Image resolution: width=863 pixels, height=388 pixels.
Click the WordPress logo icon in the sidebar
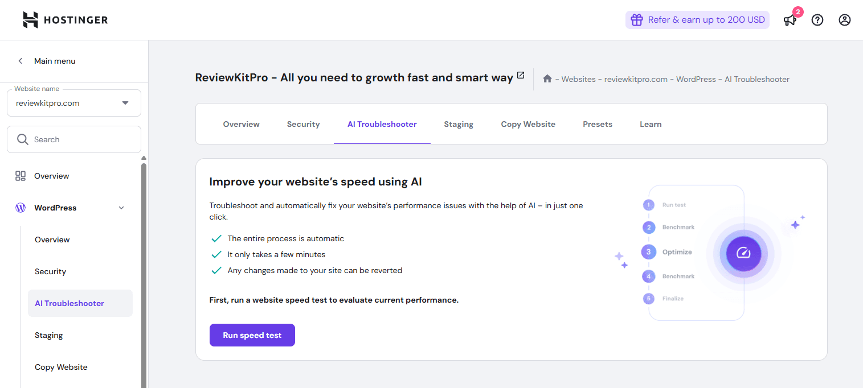tap(21, 208)
